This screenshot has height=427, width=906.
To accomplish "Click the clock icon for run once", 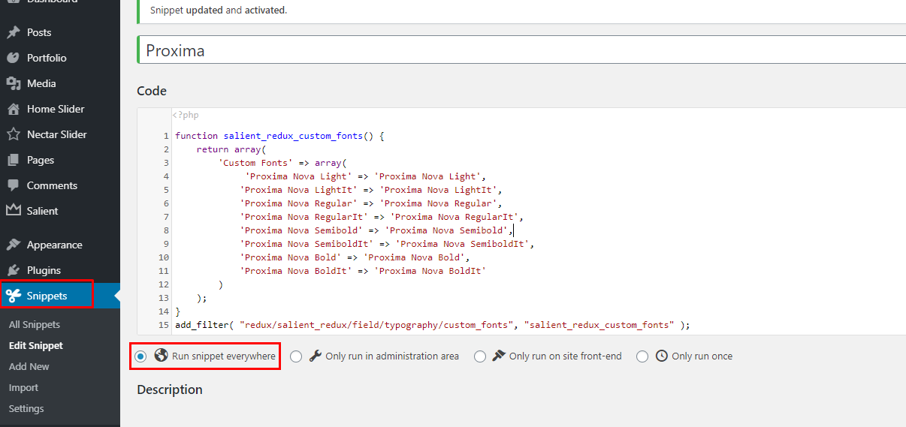I will pyautogui.click(x=661, y=356).
